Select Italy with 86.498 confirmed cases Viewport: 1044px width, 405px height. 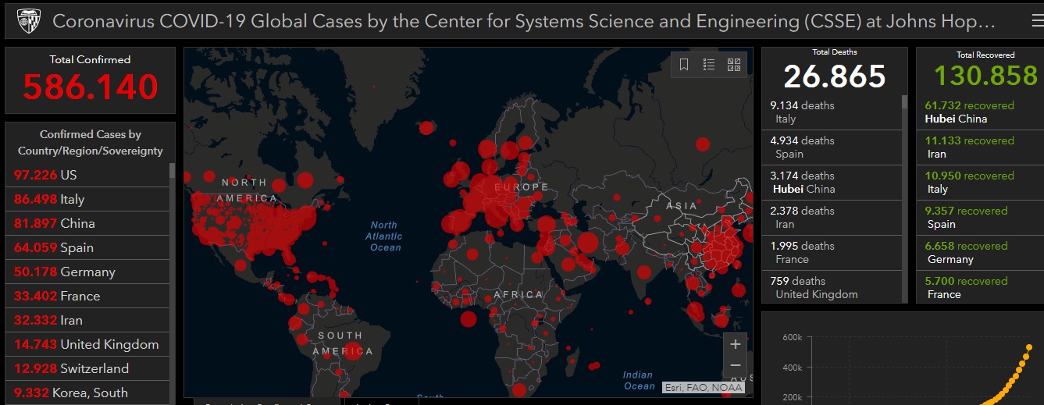[87, 199]
